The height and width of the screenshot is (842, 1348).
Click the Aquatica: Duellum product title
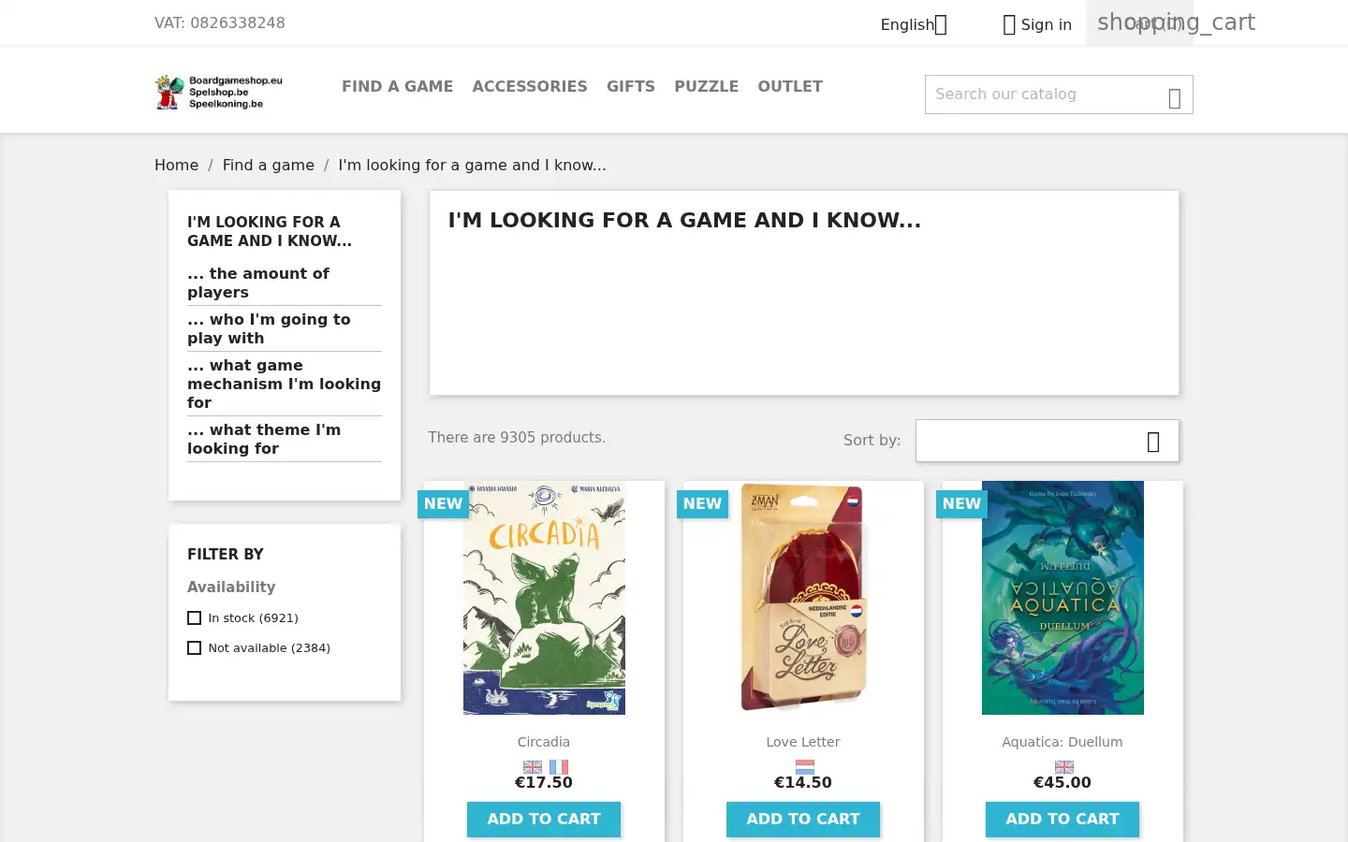pyautogui.click(x=1062, y=742)
